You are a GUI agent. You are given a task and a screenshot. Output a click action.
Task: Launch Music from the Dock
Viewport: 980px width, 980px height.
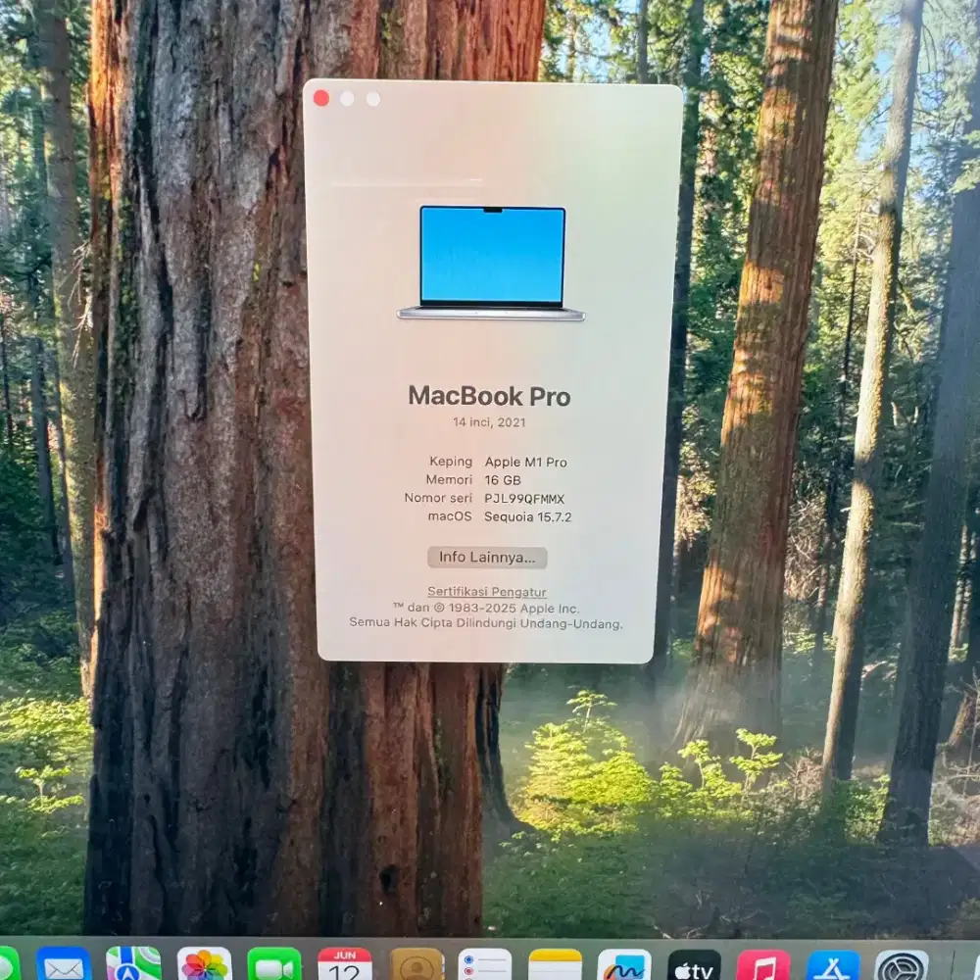(763, 963)
